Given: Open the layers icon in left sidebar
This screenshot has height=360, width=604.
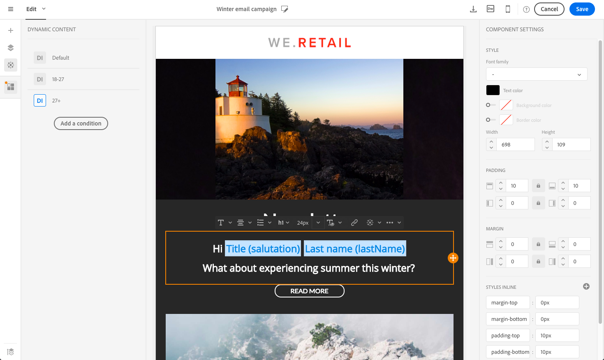Looking at the screenshot, I should pyautogui.click(x=11, y=48).
